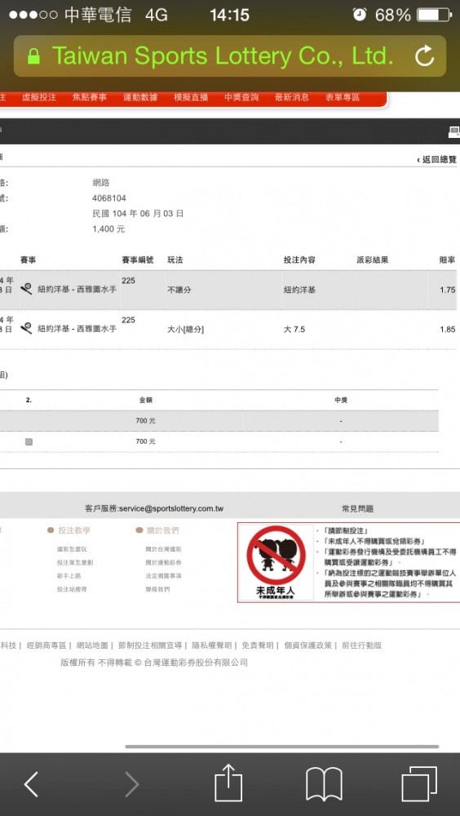Screen dimensions: 460x816
Task: Open the 中獎查詢 menu tab
Action: (241, 97)
